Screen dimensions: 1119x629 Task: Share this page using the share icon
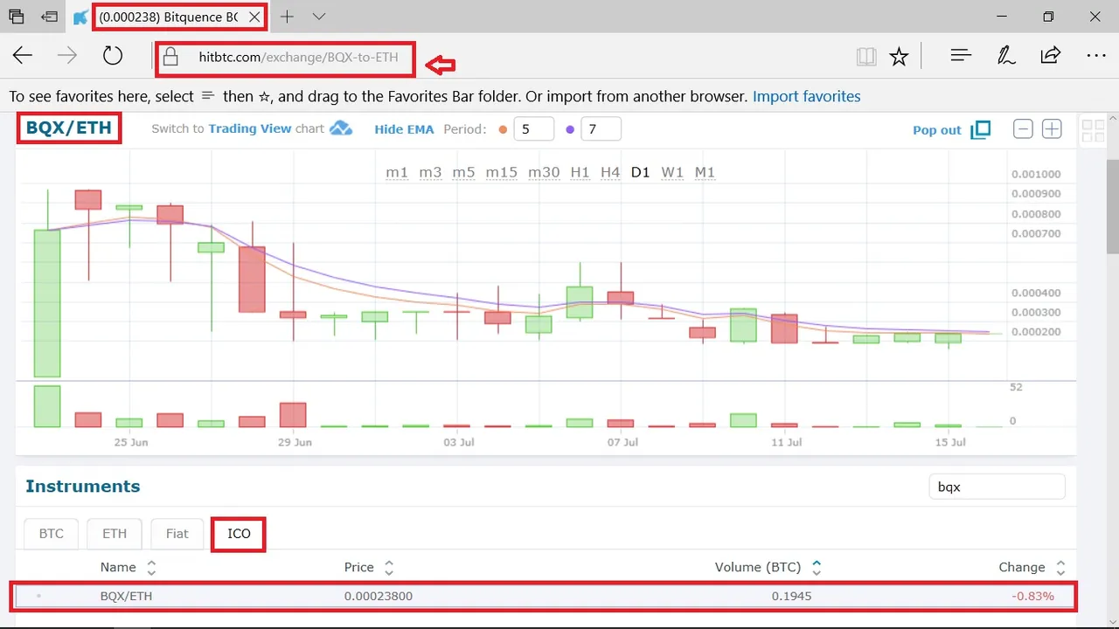click(x=1051, y=56)
